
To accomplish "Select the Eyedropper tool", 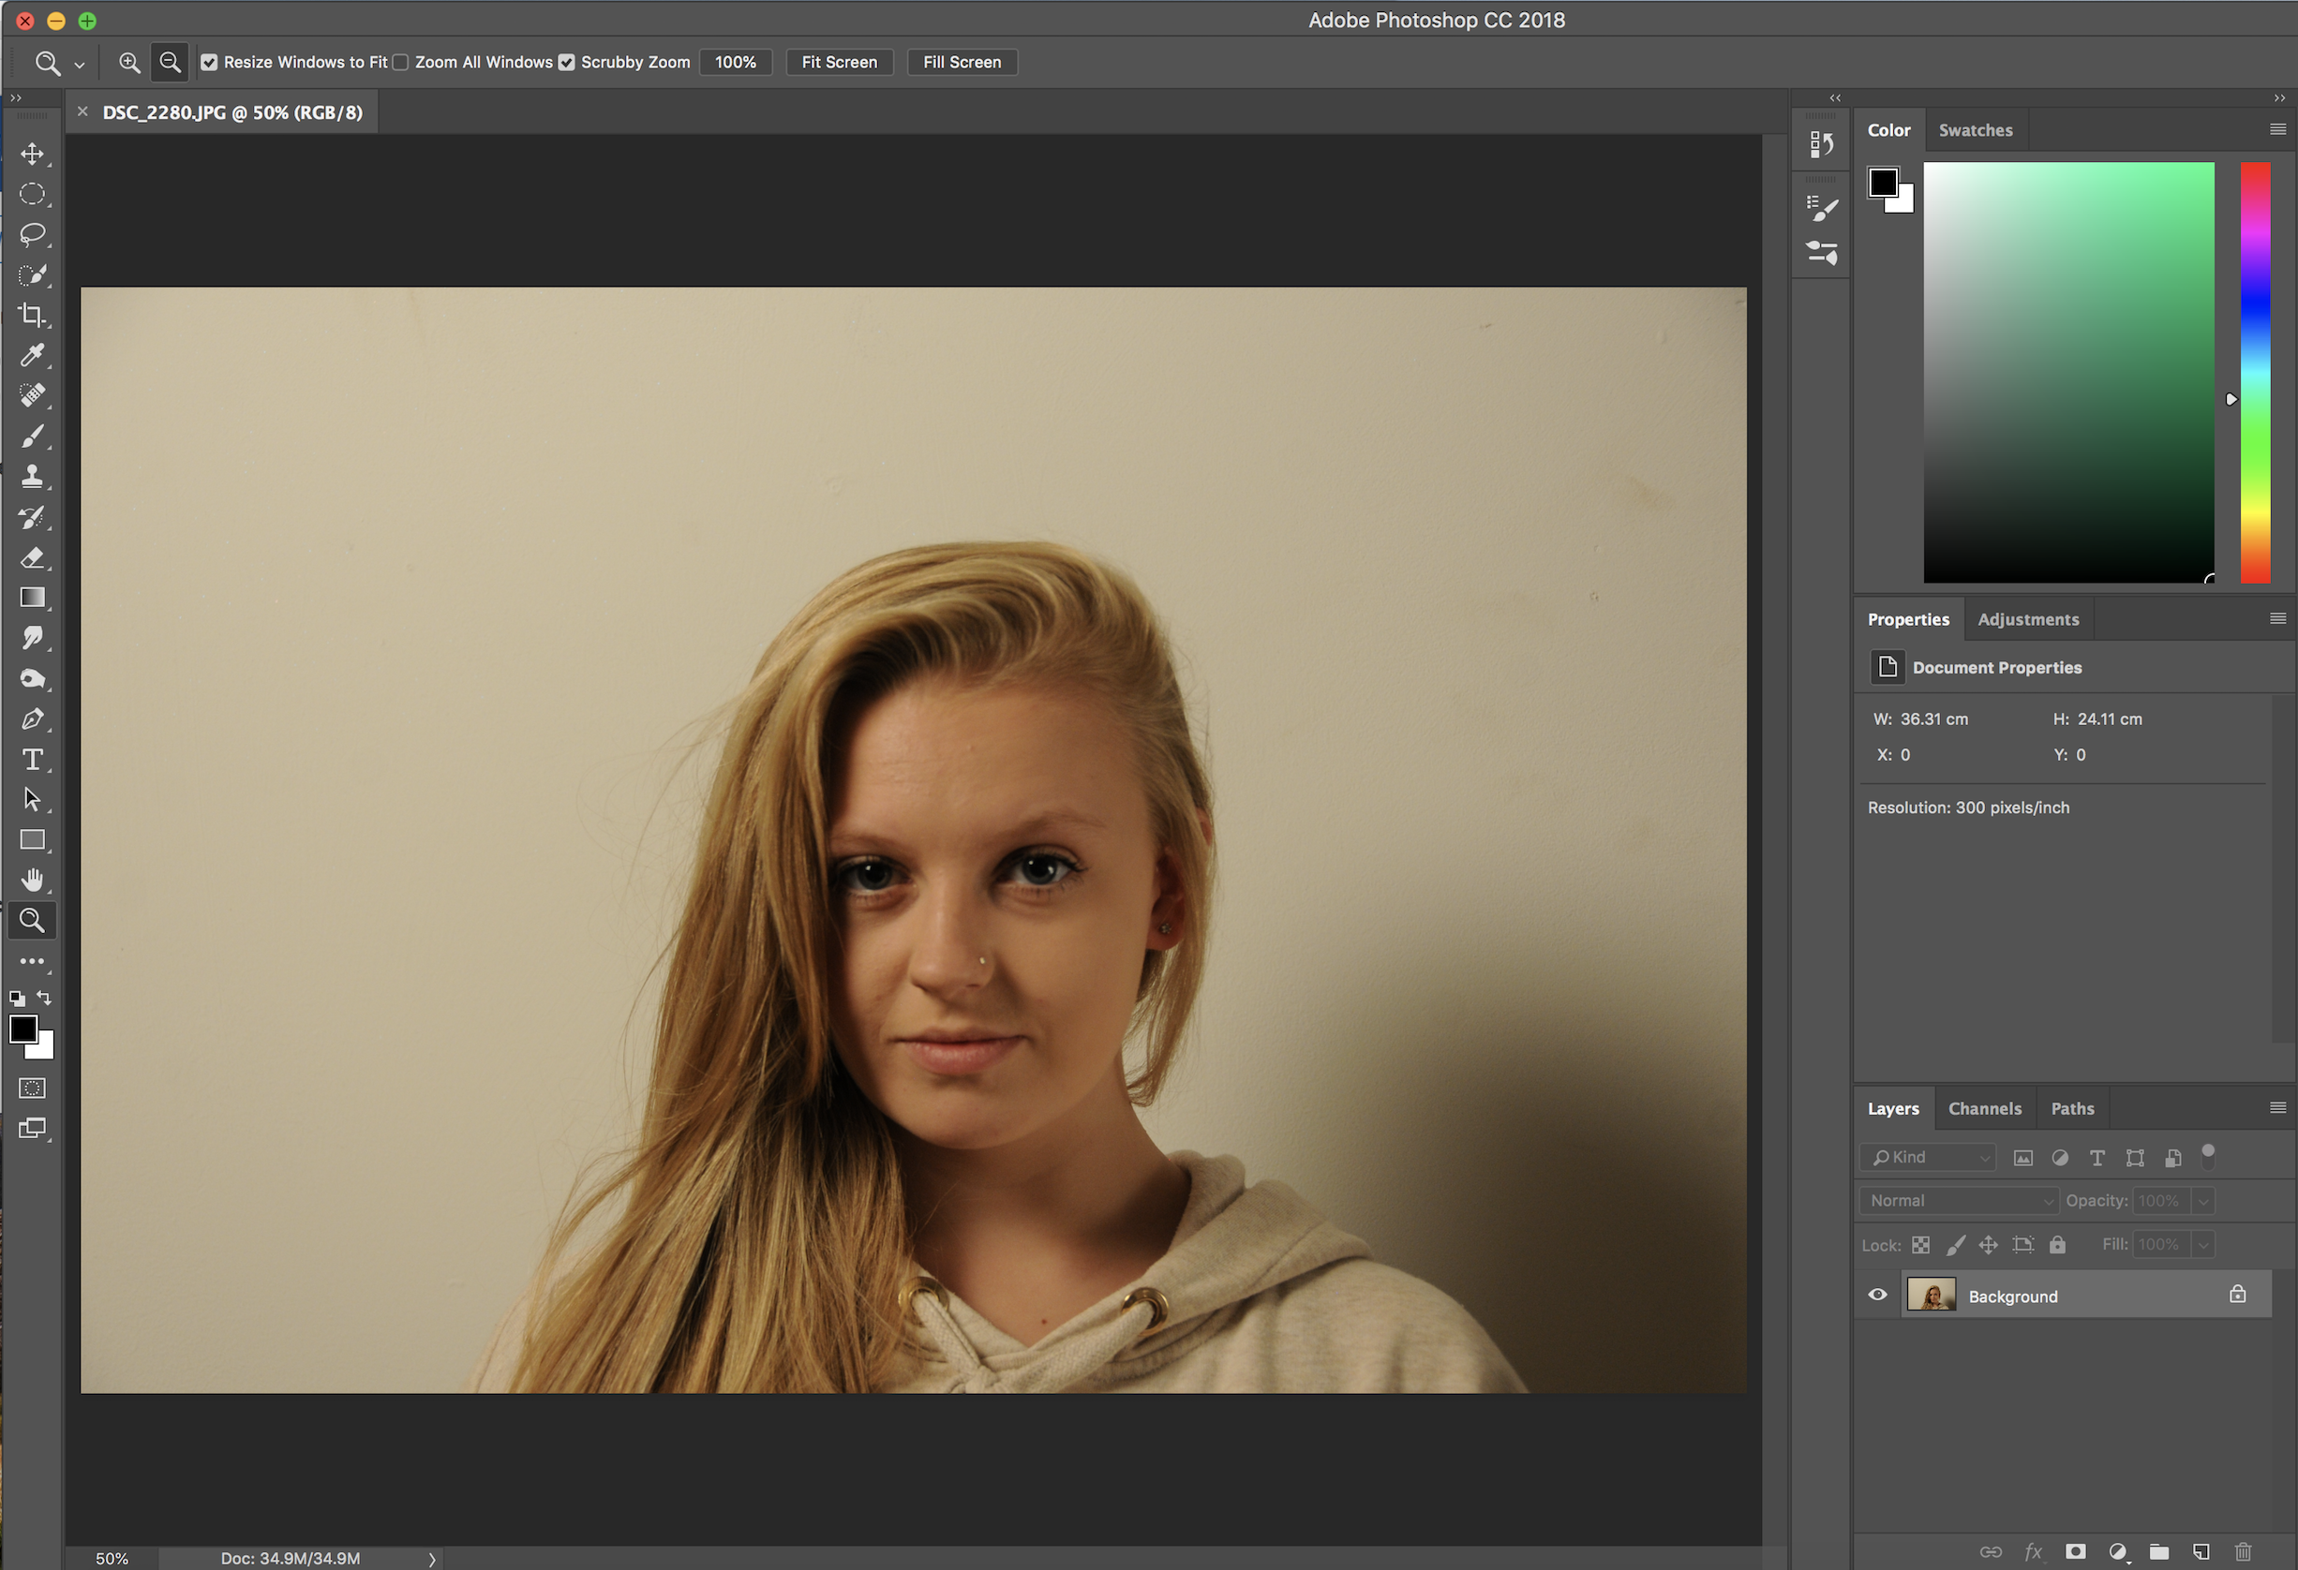I will point(33,356).
